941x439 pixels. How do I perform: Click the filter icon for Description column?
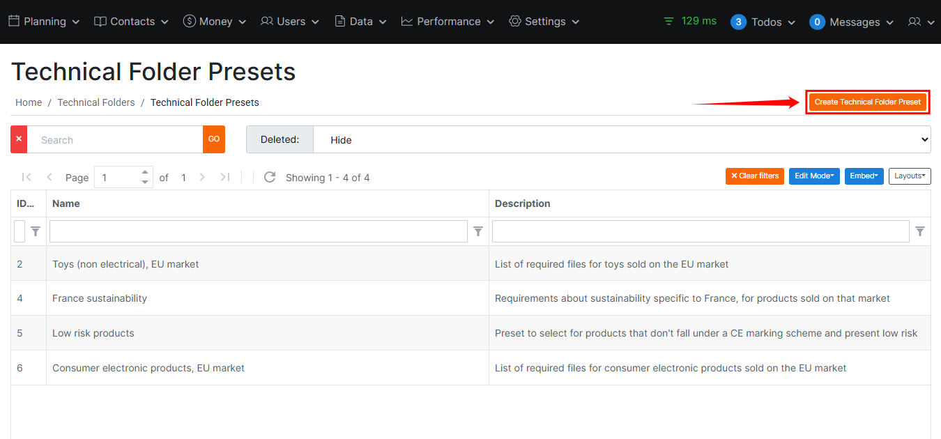[920, 231]
